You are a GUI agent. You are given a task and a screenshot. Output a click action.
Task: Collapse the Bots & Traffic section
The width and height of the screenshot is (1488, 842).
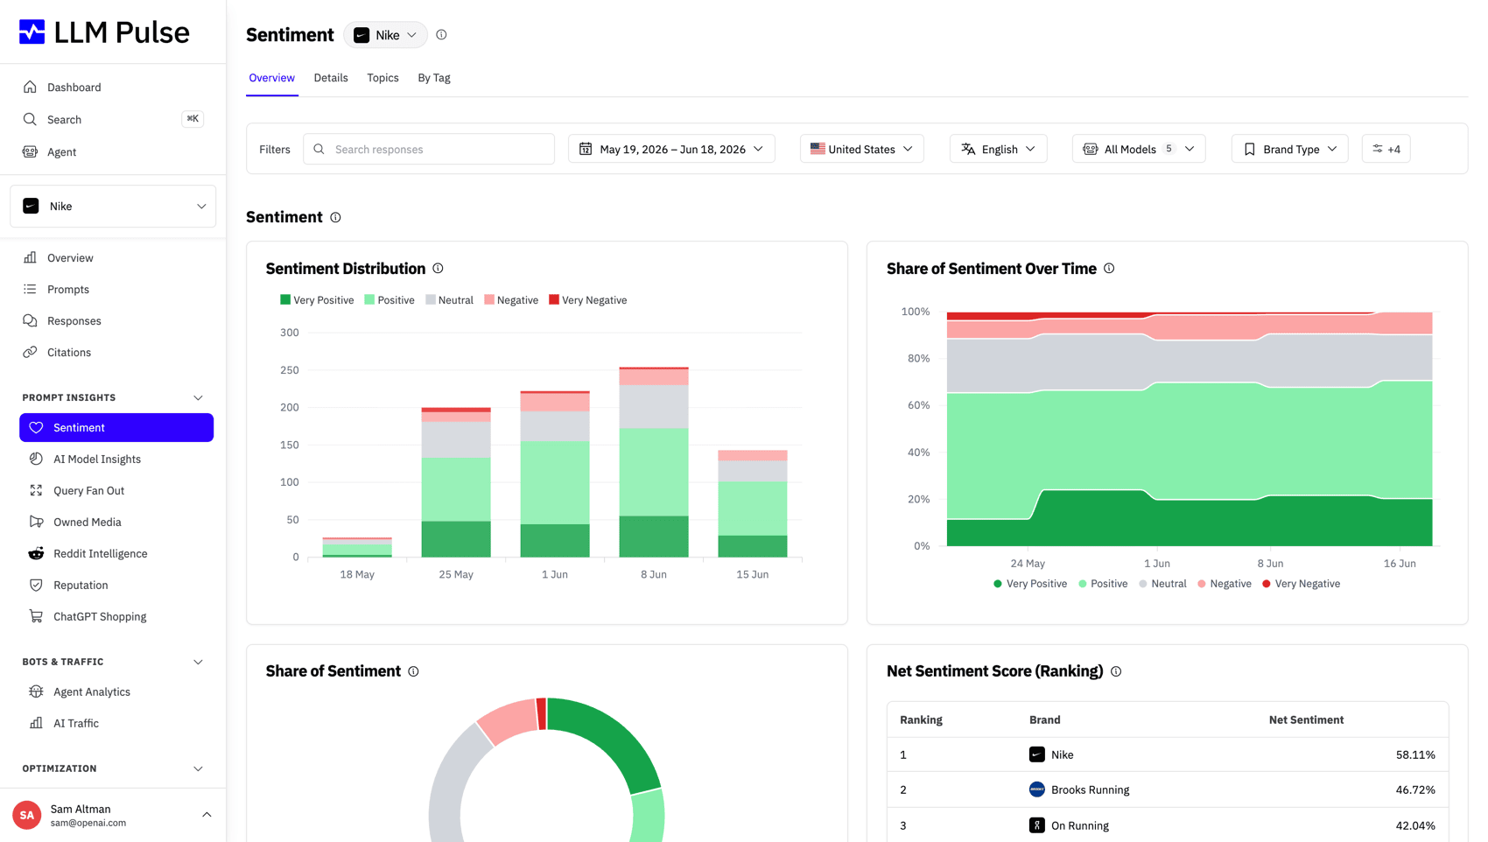tap(198, 662)
